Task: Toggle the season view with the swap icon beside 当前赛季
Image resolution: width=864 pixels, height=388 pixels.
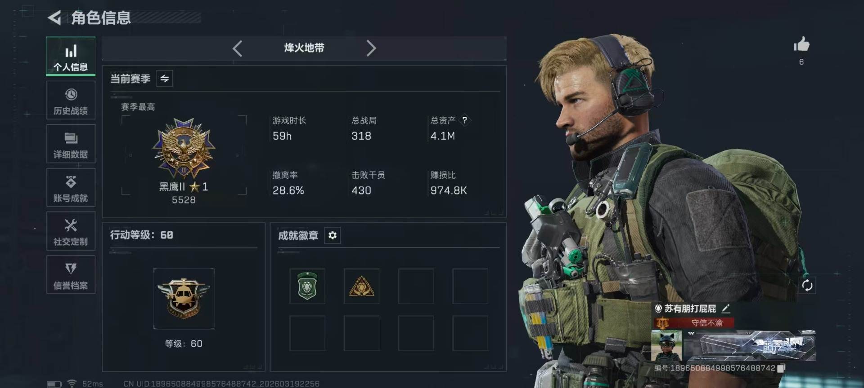Action: [165, 79]
